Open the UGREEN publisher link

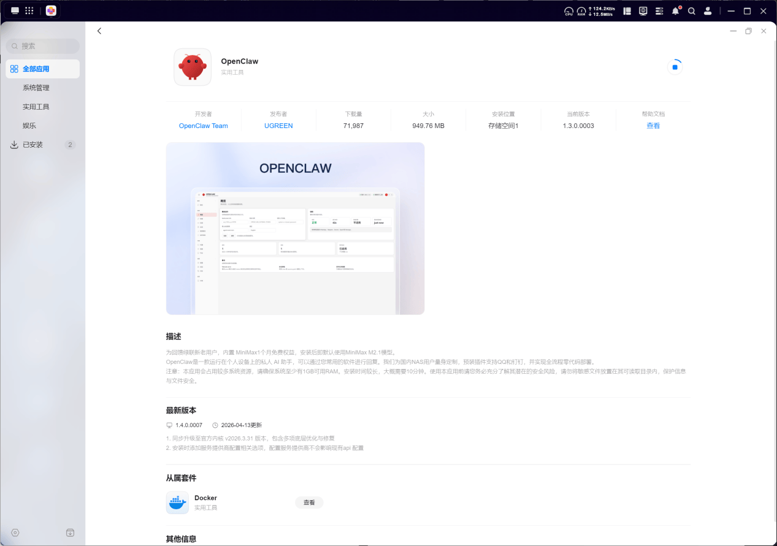[x=278, y=126]
